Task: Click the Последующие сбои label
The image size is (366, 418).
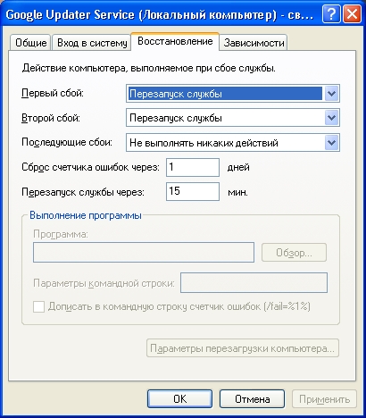Action: point(67,142)
